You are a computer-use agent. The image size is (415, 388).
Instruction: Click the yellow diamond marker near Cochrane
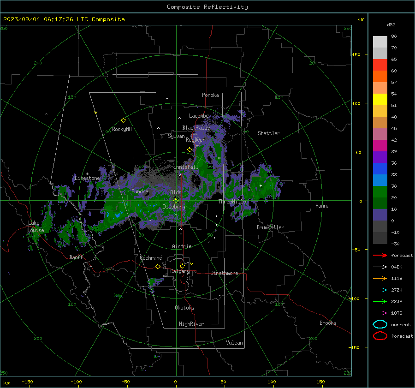[158, 266]
